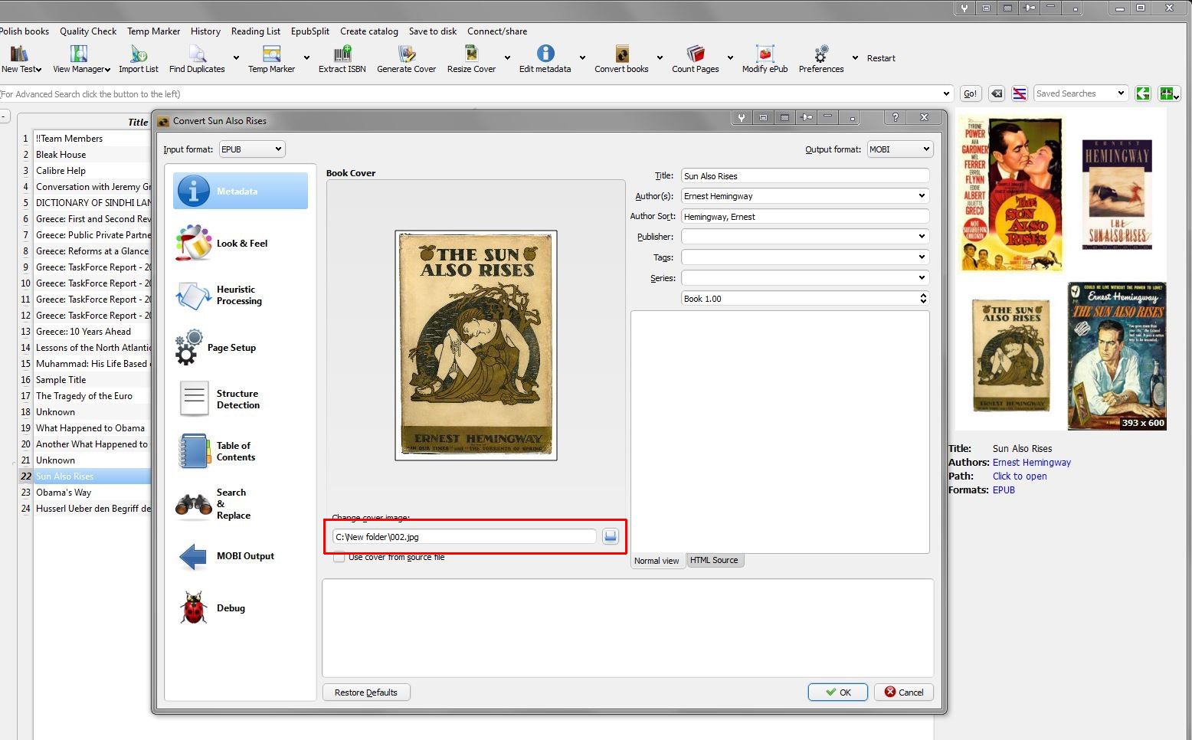Expand the Convert books toolbar arrow
The height and width of the screenshot is (740, 1192).
pos(660,57)
